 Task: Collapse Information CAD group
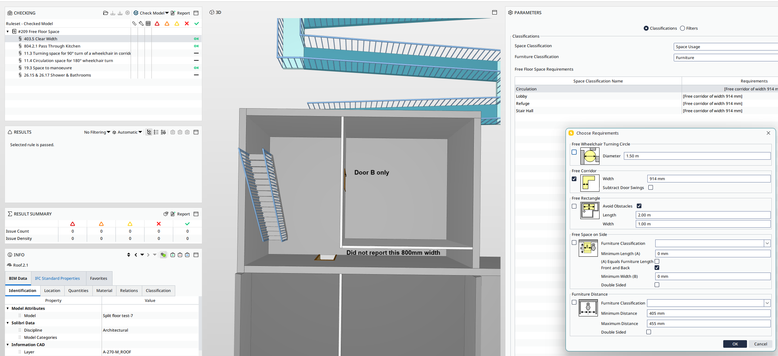pos(8,345)
